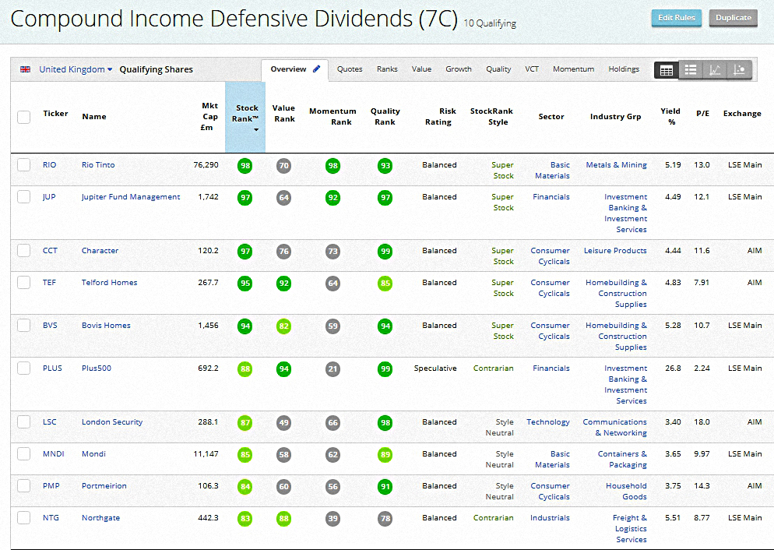This screenshot has height=550, width=774.
Task: Click Jupiter Value Rank 64 badge
Action: (x=284, y=198)
